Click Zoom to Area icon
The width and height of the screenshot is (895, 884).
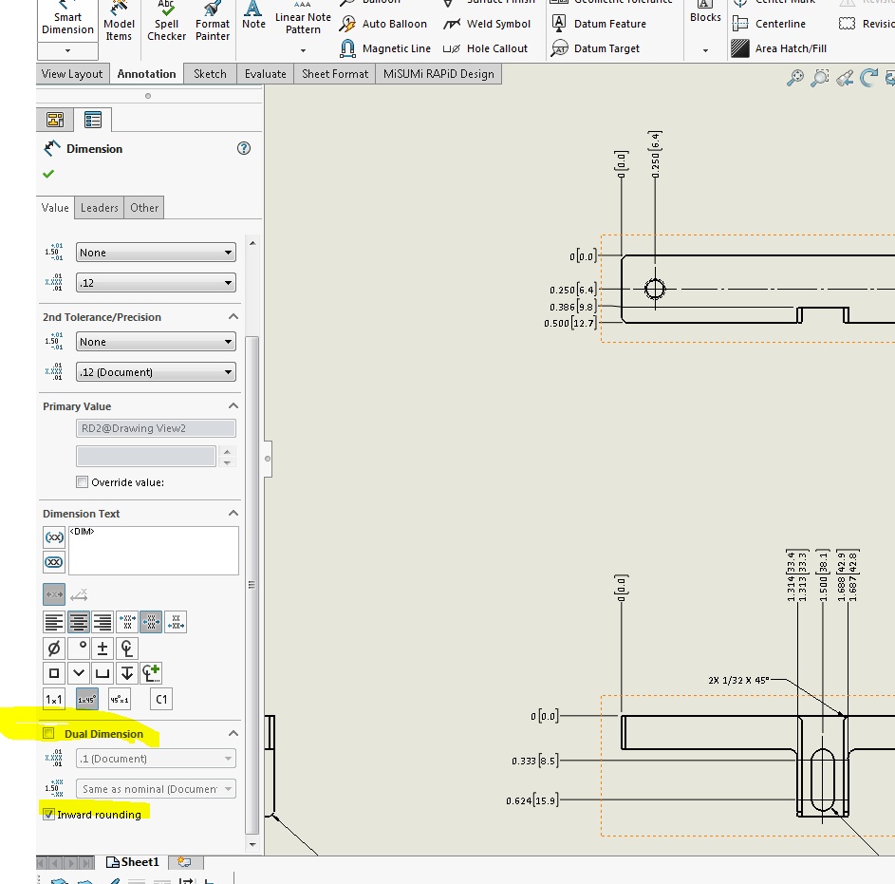coord(820,77)
